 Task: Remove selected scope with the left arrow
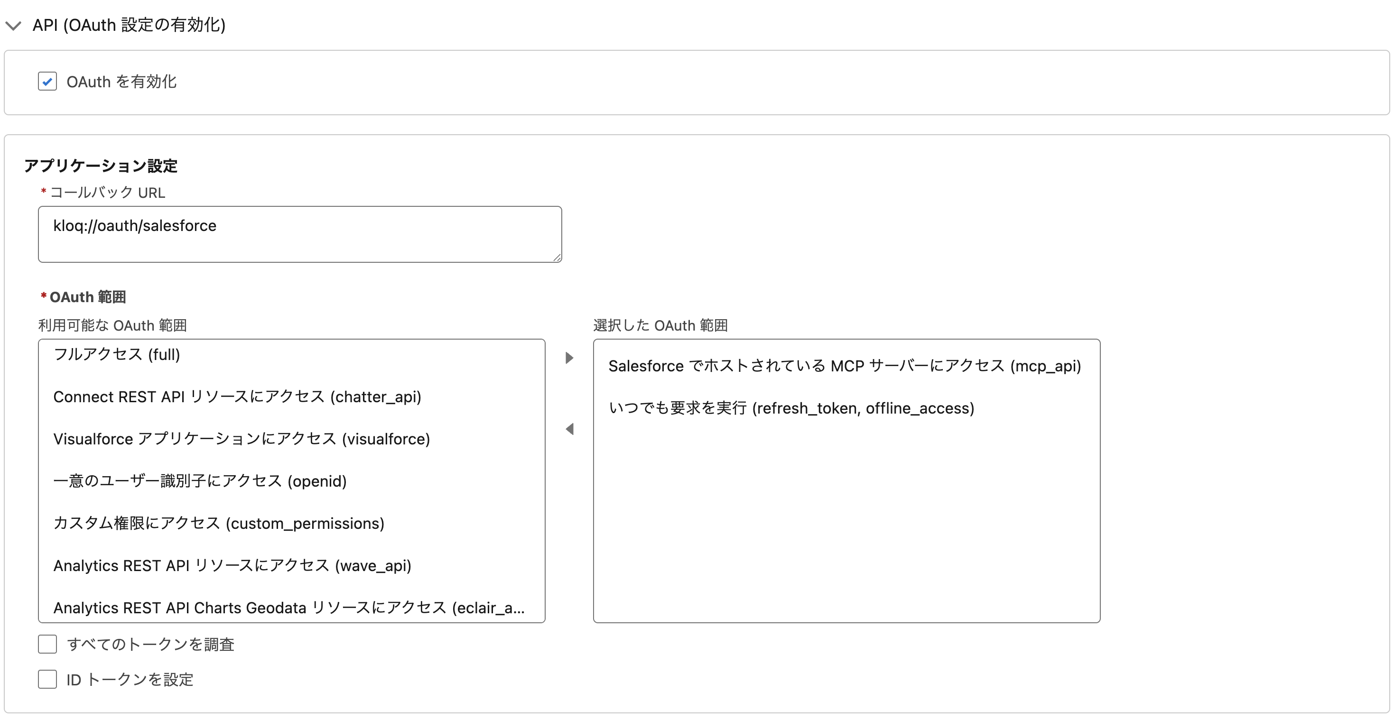point(569,429)
